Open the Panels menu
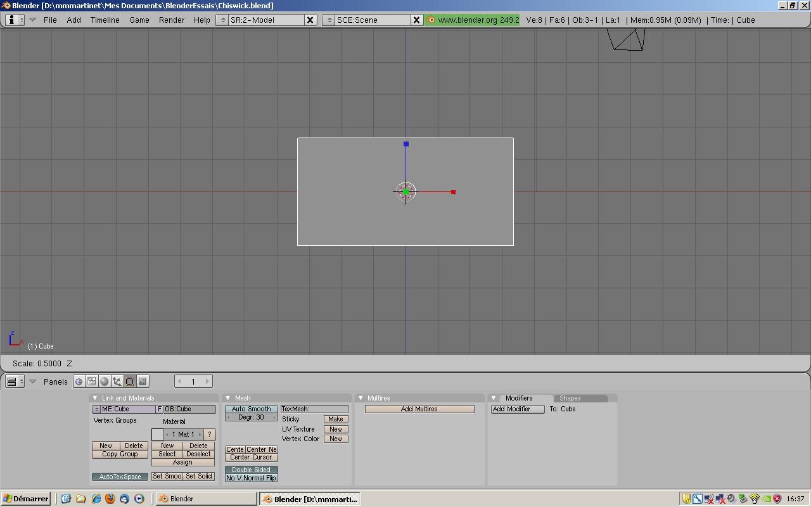Image resolution: width=811 pixels, height=507 pixels. point(56,382)
